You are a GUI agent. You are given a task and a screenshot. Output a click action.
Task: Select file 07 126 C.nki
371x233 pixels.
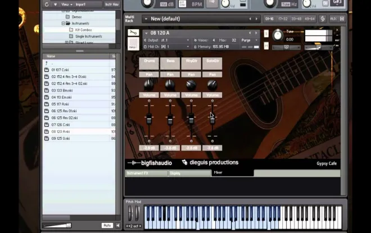[x=79, y=125]
